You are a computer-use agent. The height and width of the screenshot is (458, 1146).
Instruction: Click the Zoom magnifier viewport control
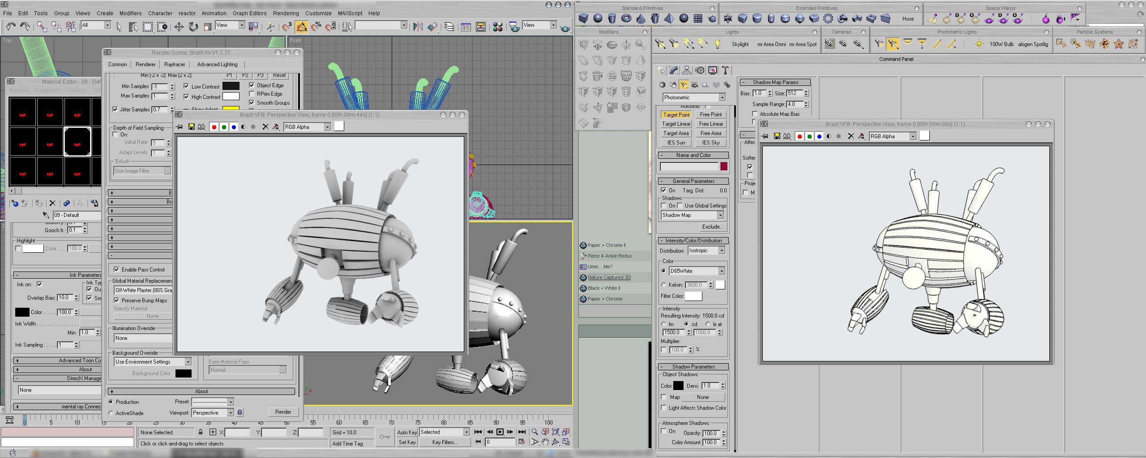coord(535,432)
